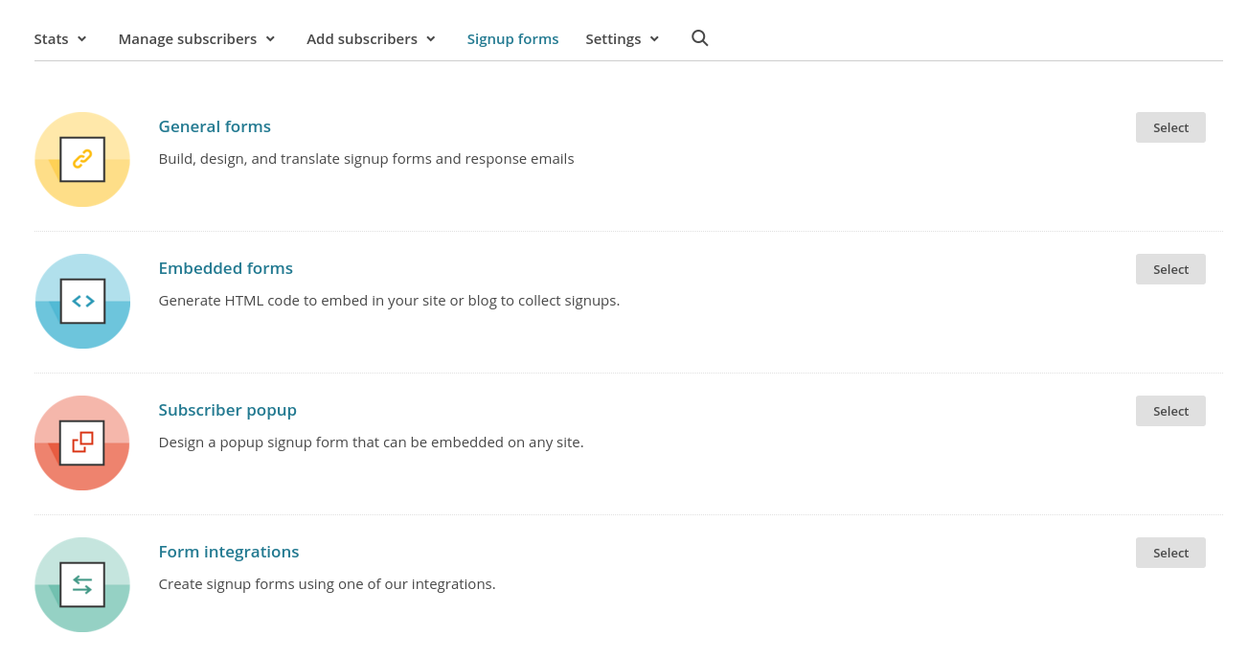Click the Embedded forms code icon
Viewport: 1248px width, 658px height.
click(x=81, y=301)
